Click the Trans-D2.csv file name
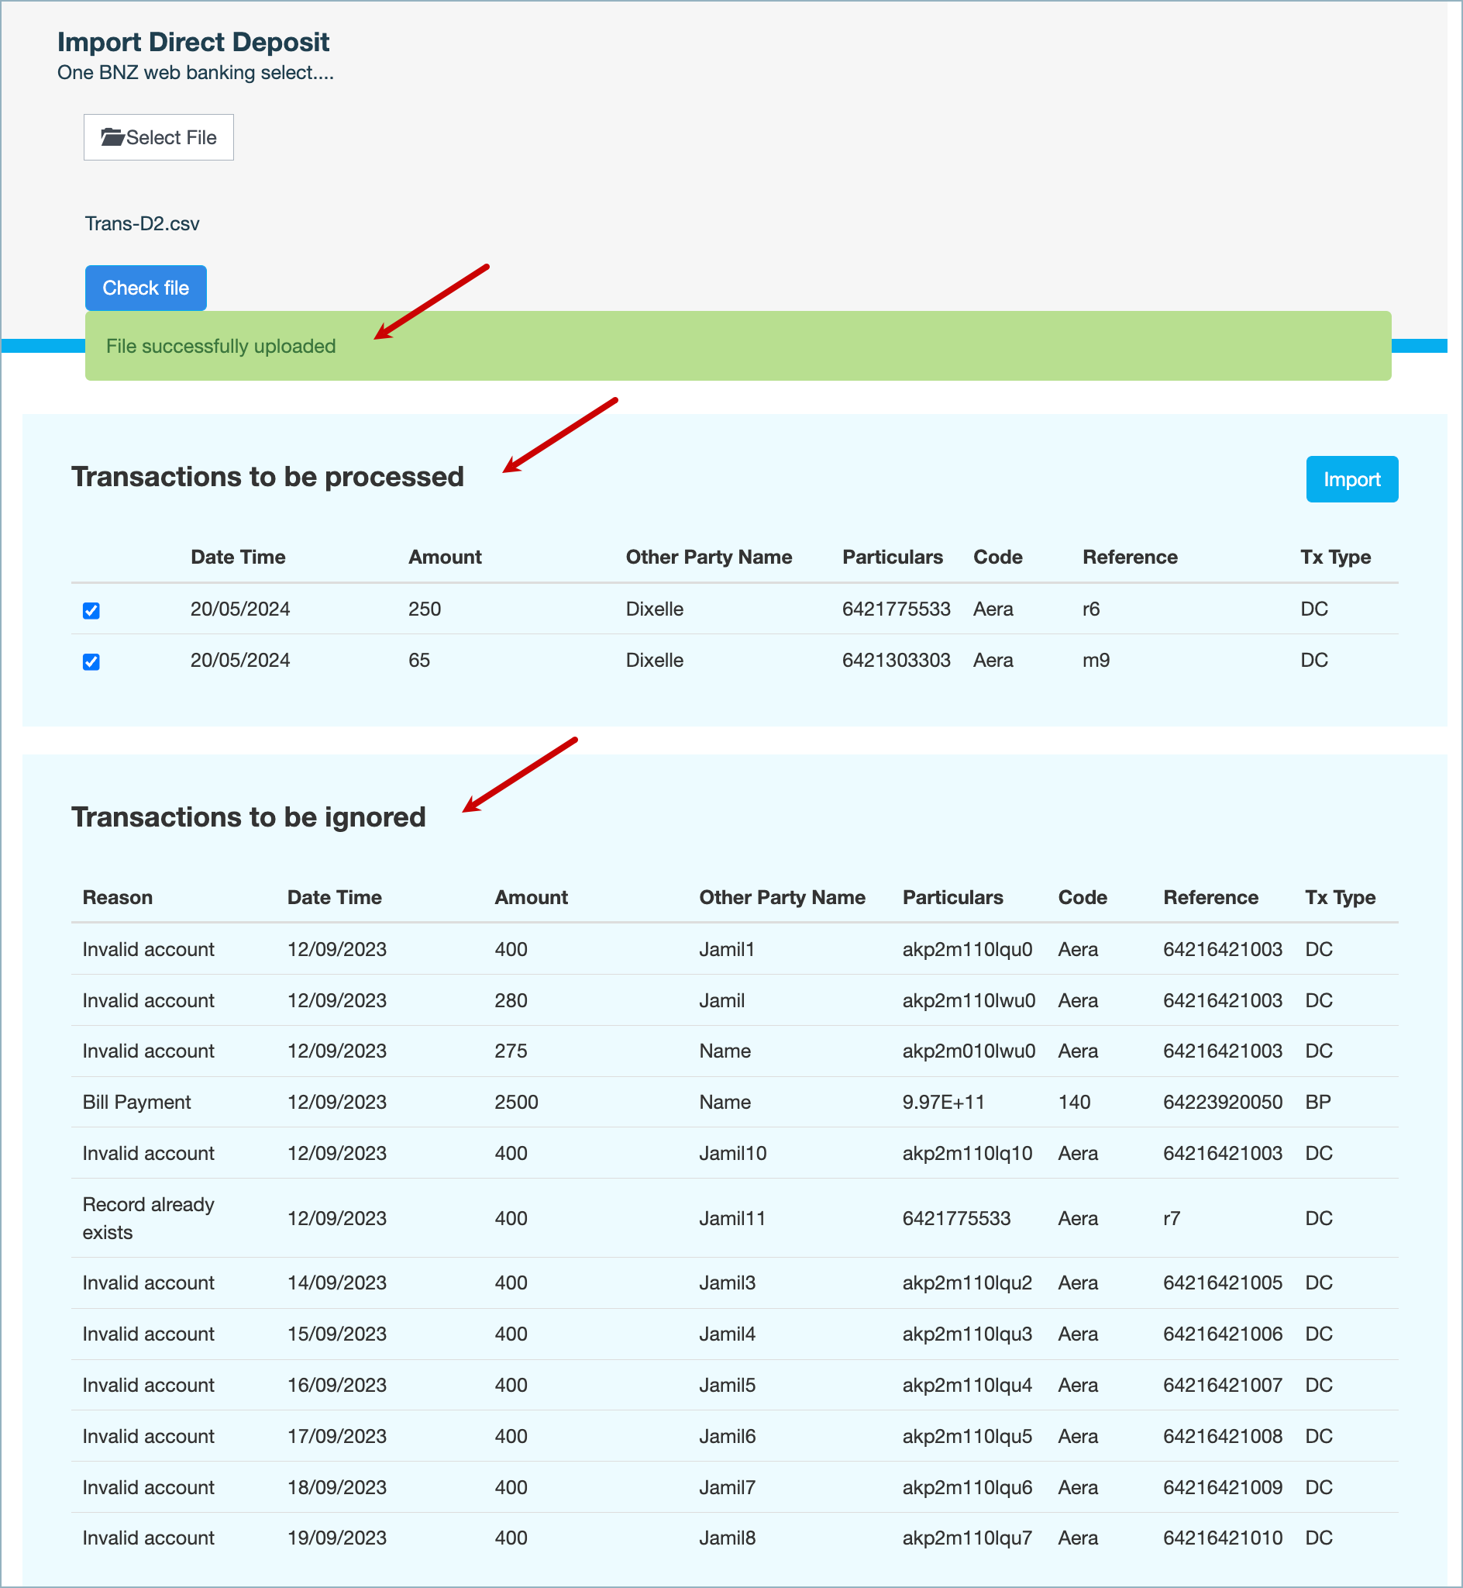 (x=142, y=224)
